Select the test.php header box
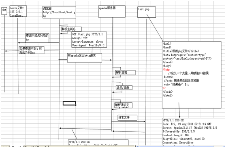The width and height of the screenshot is (226, 148). [x=147, y=12]
